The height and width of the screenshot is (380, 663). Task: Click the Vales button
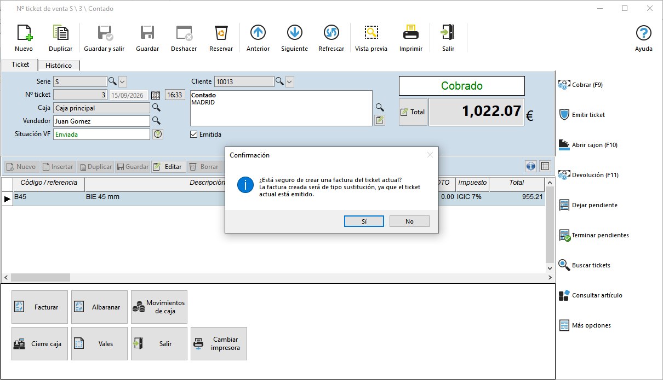coord(99,344)
